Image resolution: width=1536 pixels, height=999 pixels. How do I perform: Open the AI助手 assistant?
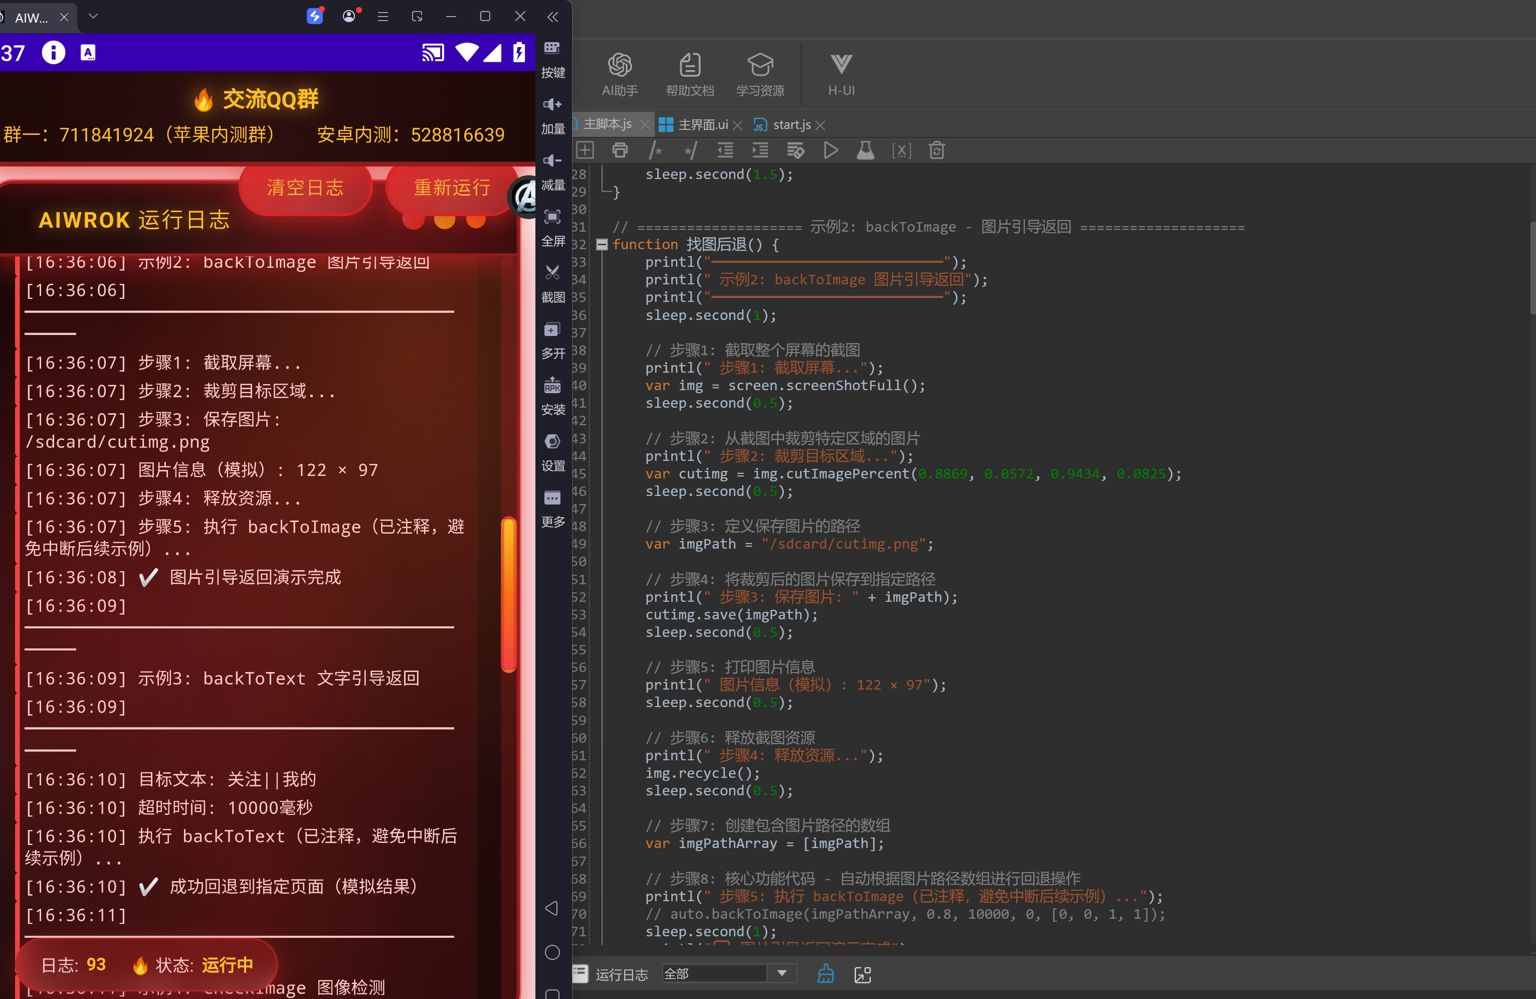tap(620, 75)
